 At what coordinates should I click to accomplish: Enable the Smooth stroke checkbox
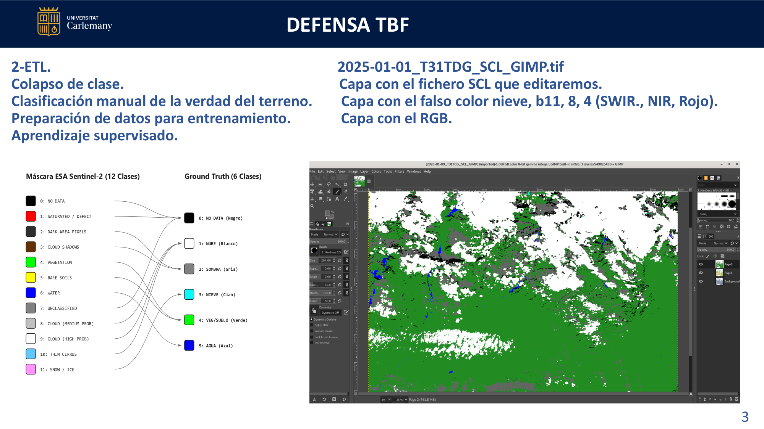click(312, 331)
